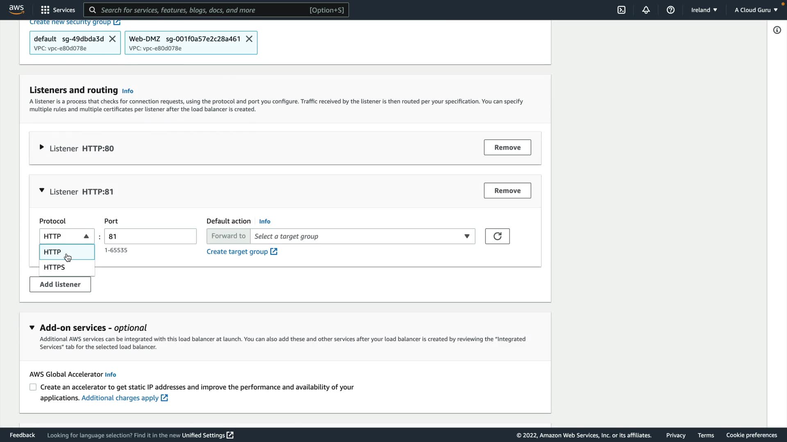Expand the Listener HTTP:80 section
The image size is (787, 442).
coord(41,147)
